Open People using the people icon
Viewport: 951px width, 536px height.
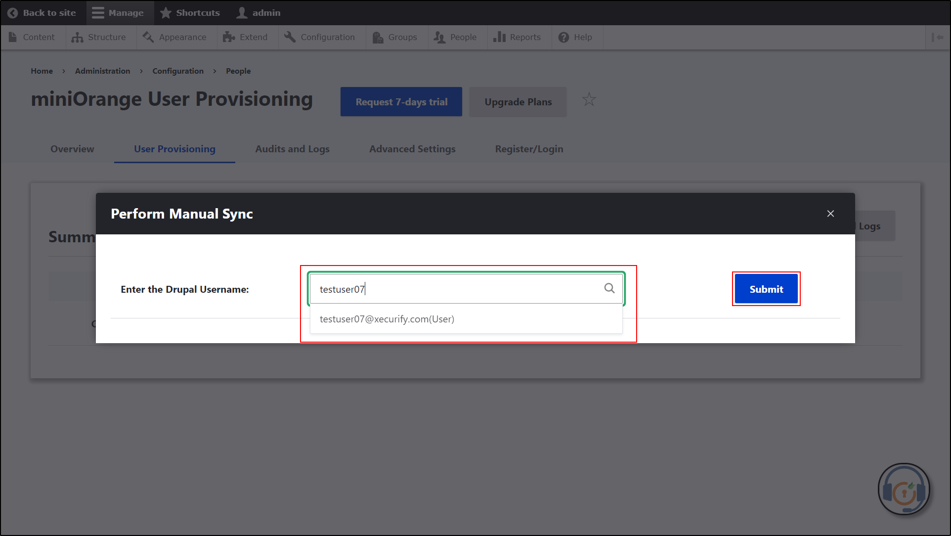[439, 37]
